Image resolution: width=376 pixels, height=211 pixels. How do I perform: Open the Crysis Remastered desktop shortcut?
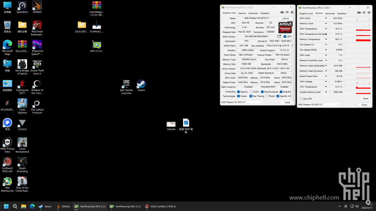pos(22,145)
